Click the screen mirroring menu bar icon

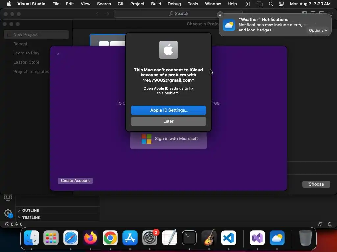259,4
